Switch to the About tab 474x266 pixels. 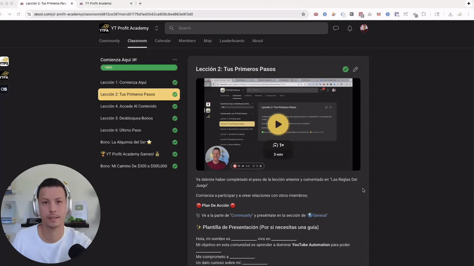tap(257, 41)
